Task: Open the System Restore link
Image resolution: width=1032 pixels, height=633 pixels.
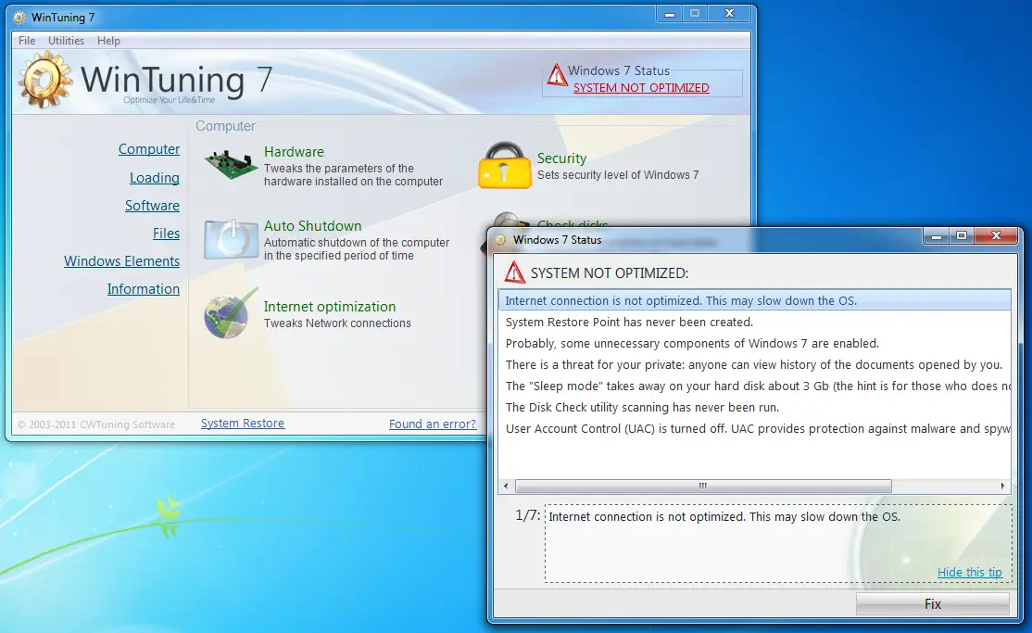Action: click(242, 423)
